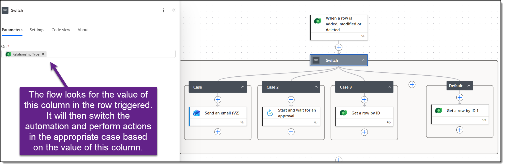Click plus icon between trigger and Switch
The width and height of the screenshot is (505, 166).
(x=339, y=47)
